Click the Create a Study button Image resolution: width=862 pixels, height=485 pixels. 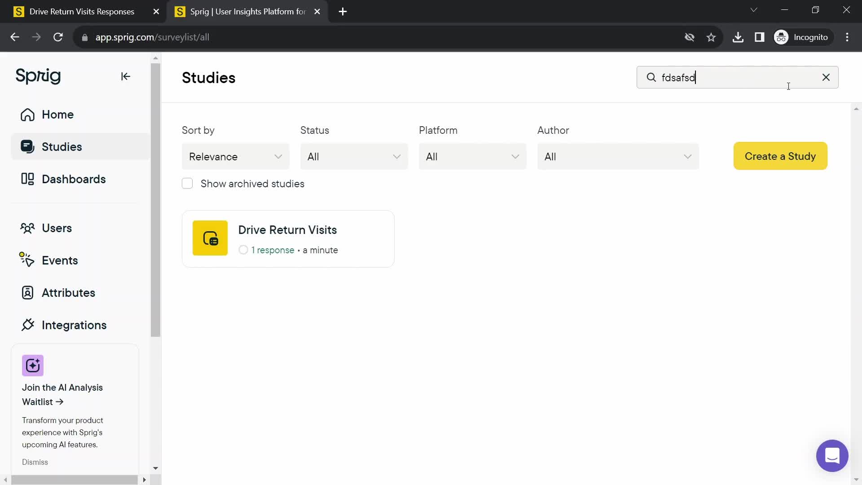780,156
